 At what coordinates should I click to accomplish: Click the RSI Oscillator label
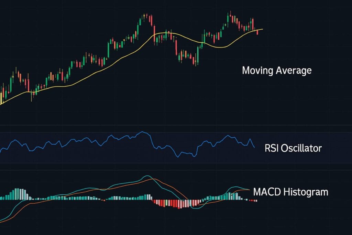[293, 148]
